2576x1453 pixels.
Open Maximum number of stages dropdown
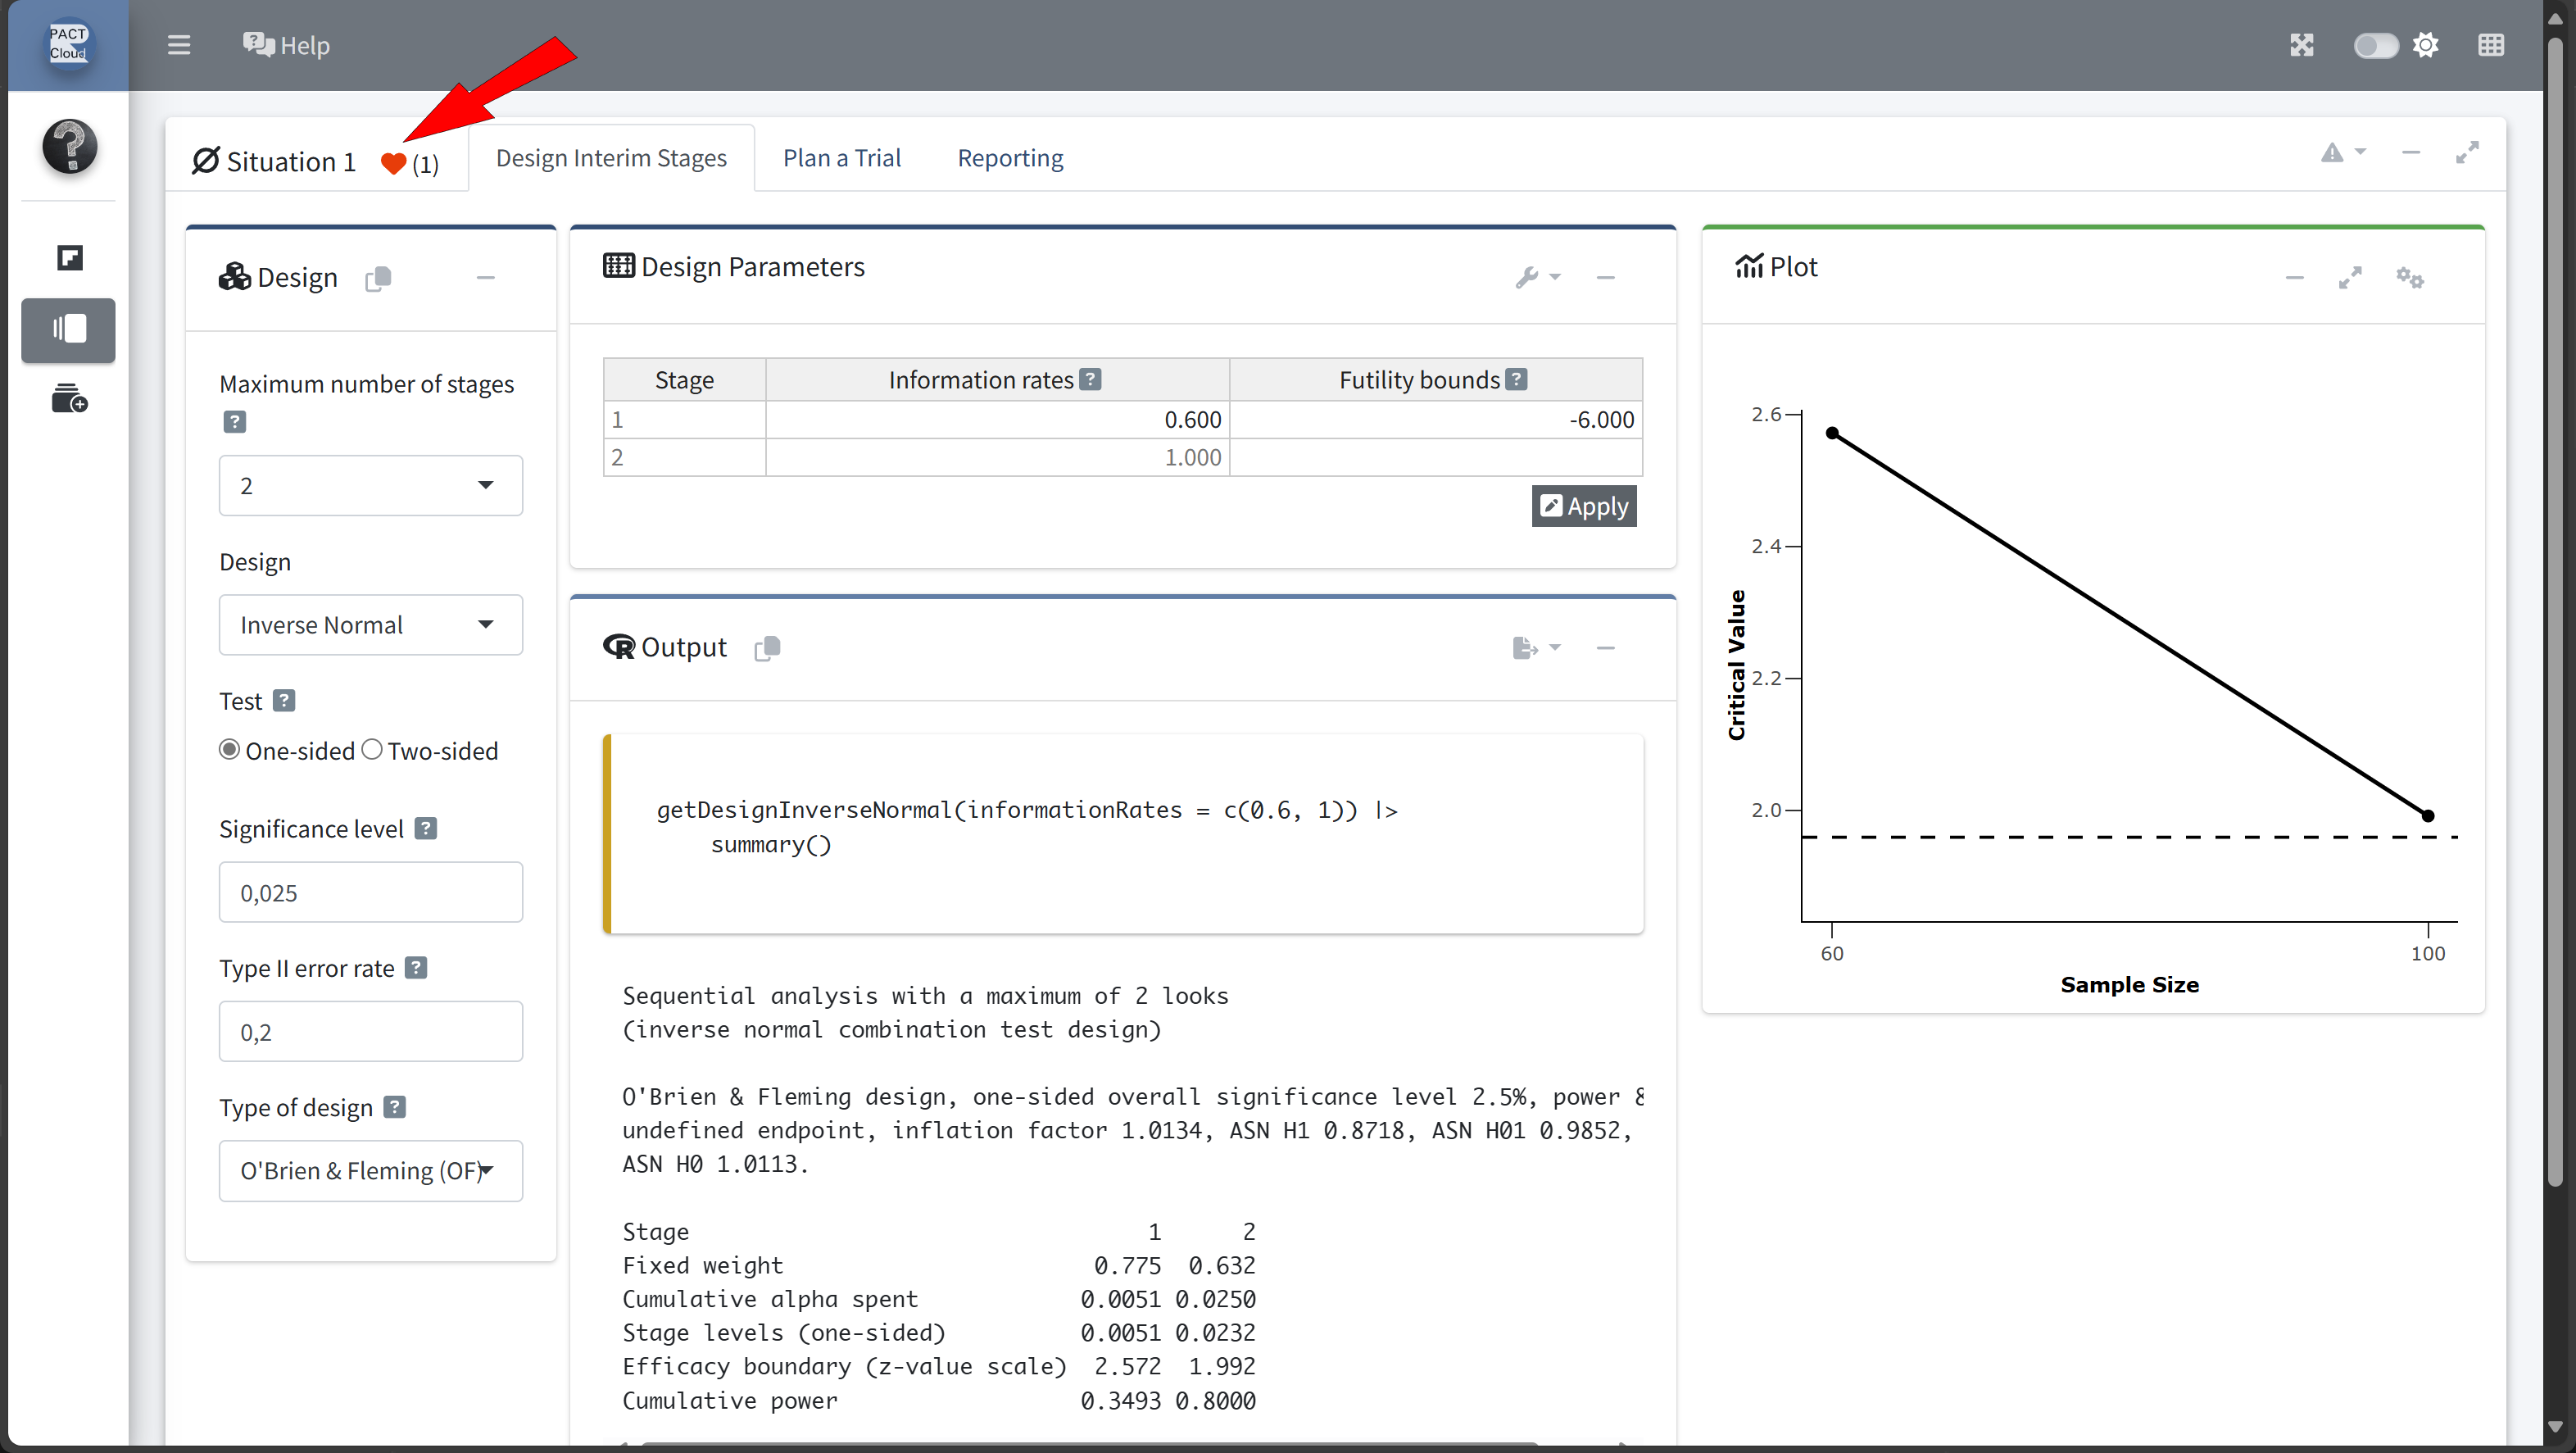(x=370, y=486)
